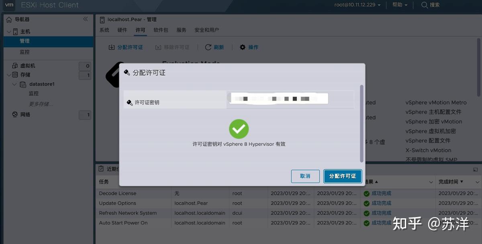Click the datastore1 storage icon
Viewport: 482px width, 244px height.
[24, 84]
